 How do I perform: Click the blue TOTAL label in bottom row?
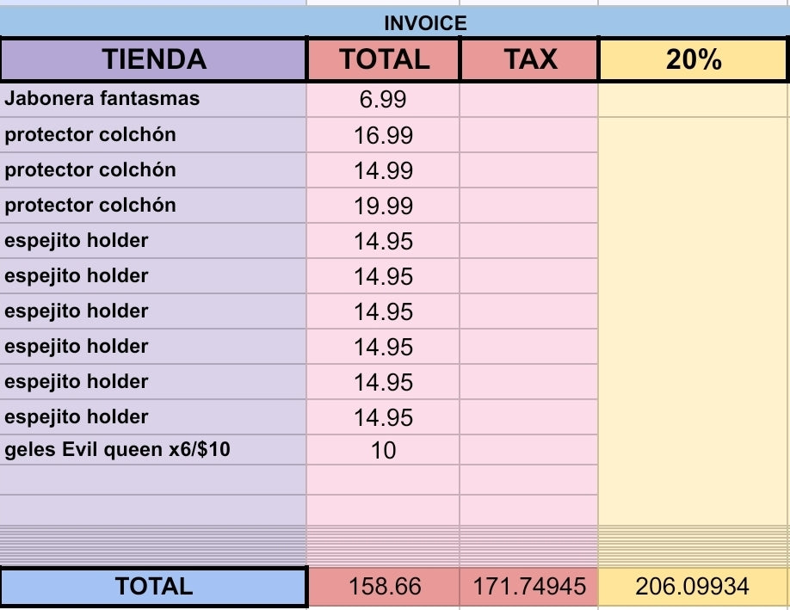coord(154,587)
